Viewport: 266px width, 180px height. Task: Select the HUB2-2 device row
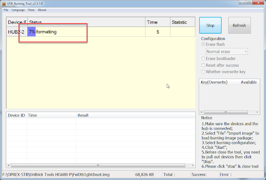click(17, 32)
